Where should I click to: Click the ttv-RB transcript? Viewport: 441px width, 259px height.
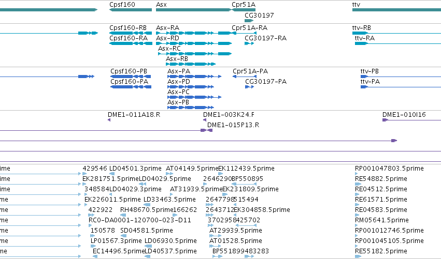pyautogui.click(x=361, y=28)
